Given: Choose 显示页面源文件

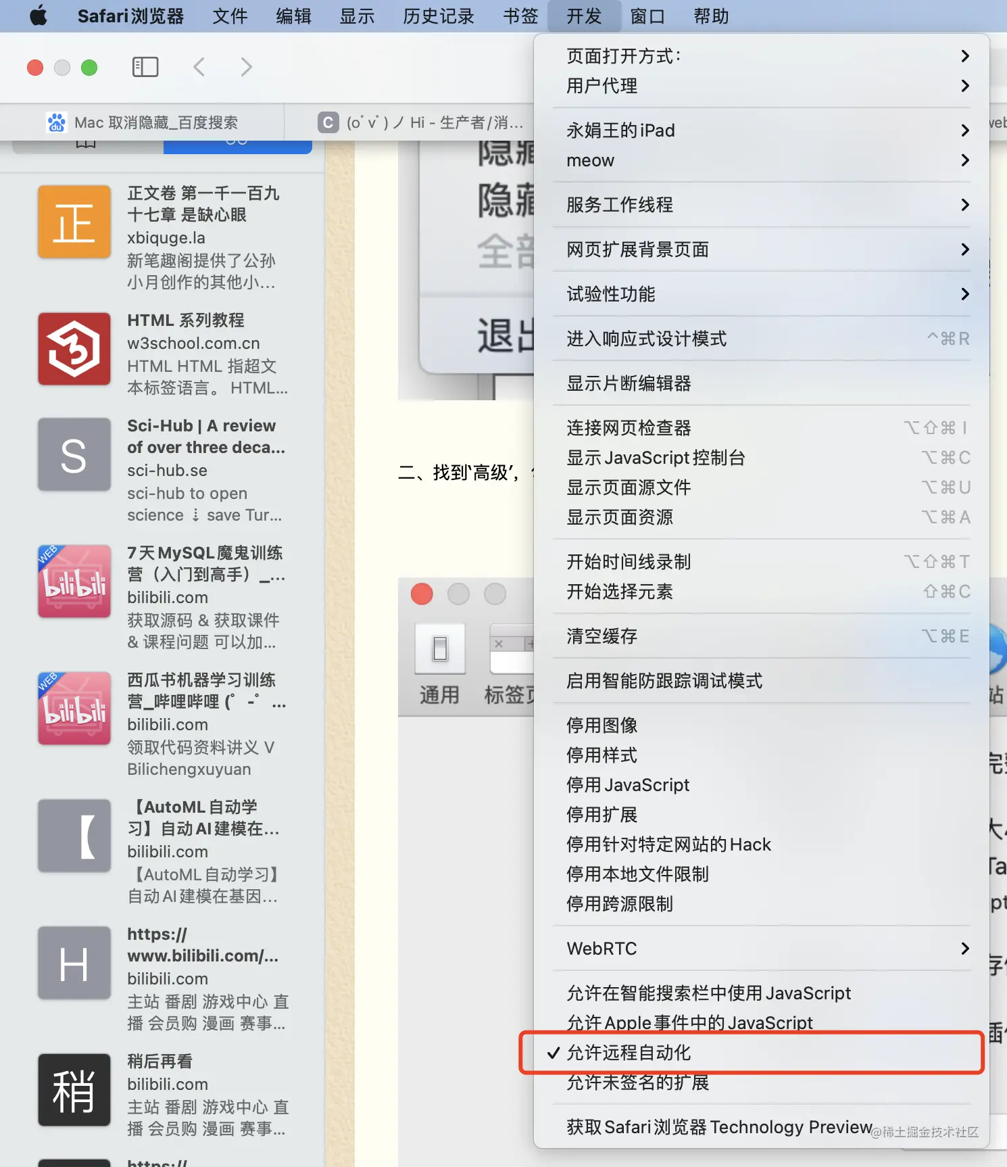Looking at the screenshot, I should [x=762, y=487].
